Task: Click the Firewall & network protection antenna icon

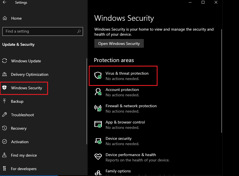Action: [x=98, y=108]
